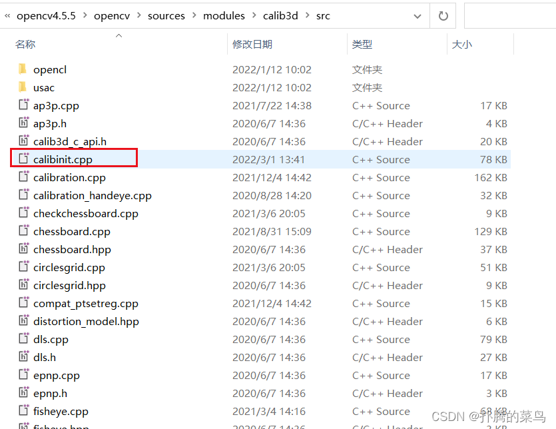Viewport: 556px width, 429px height.
Task: Select the file name dls.h
Action: (45, 357)
